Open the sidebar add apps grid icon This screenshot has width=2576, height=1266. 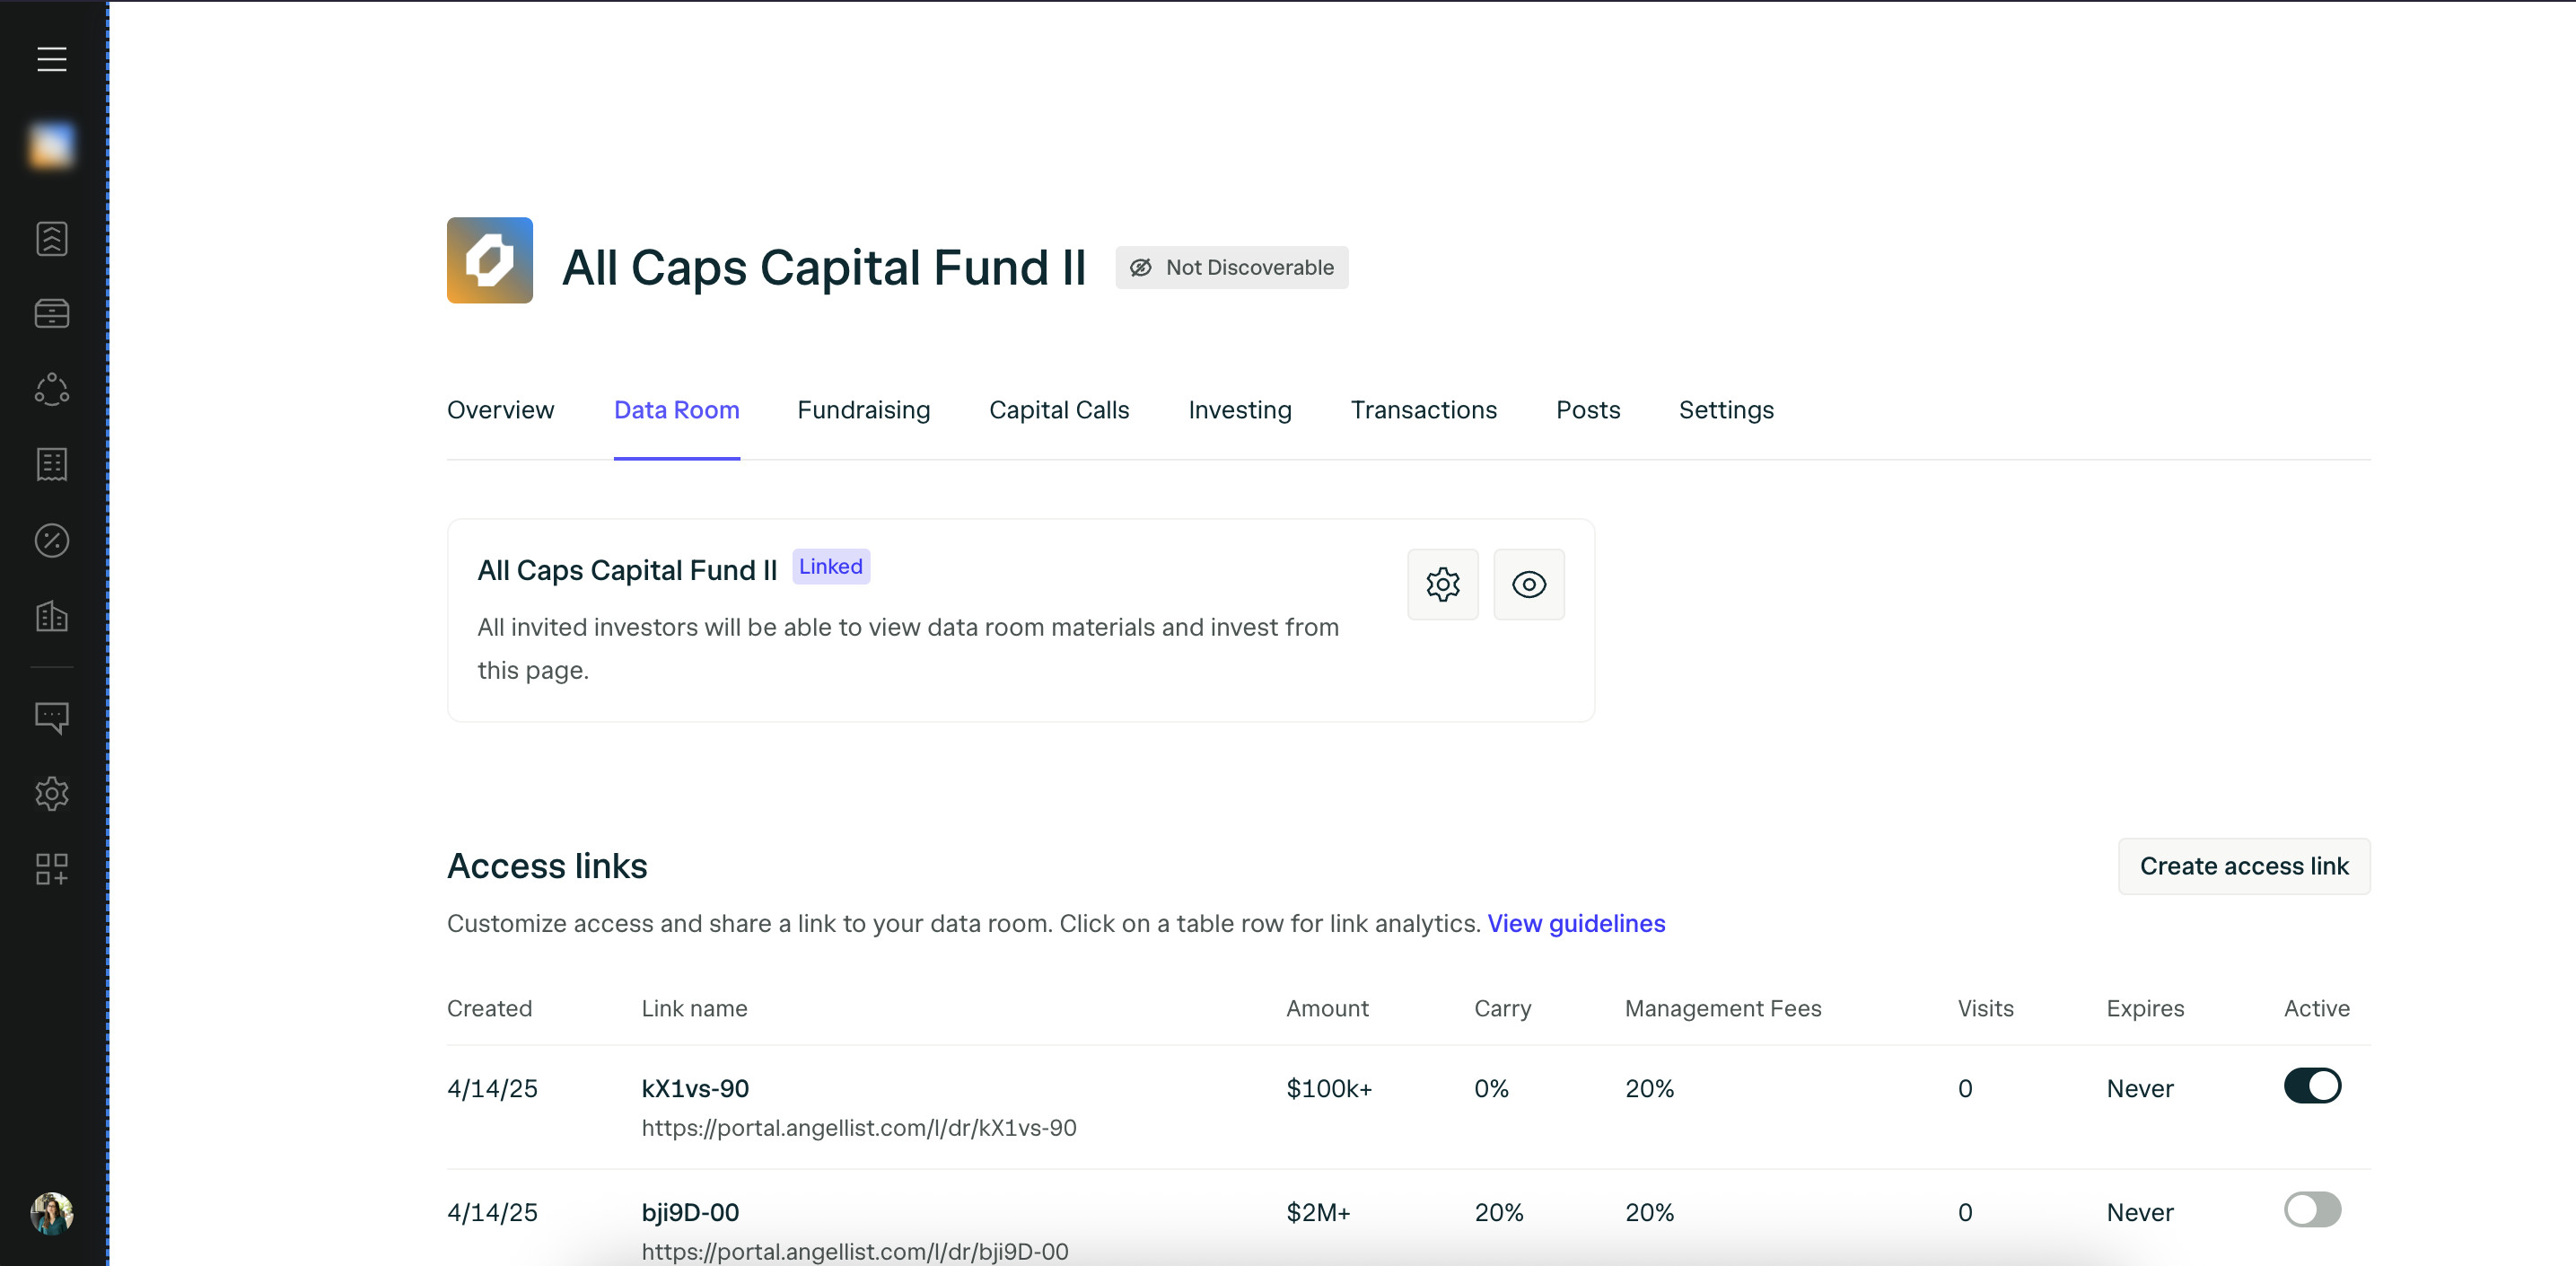52,869
